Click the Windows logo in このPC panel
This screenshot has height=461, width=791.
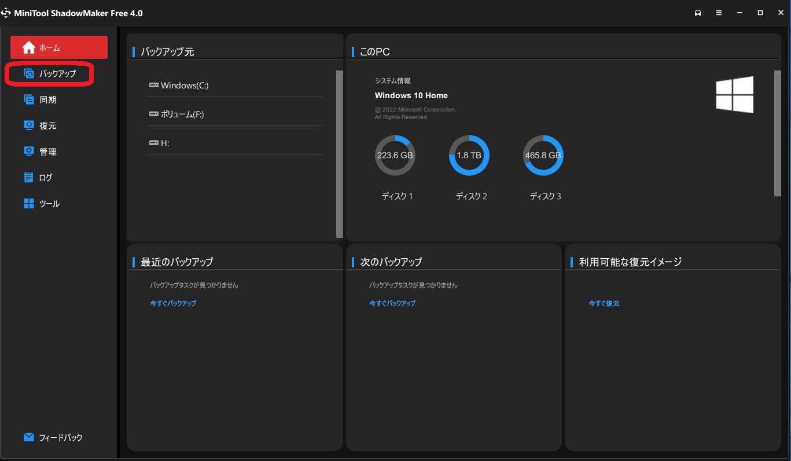[735, 94]
